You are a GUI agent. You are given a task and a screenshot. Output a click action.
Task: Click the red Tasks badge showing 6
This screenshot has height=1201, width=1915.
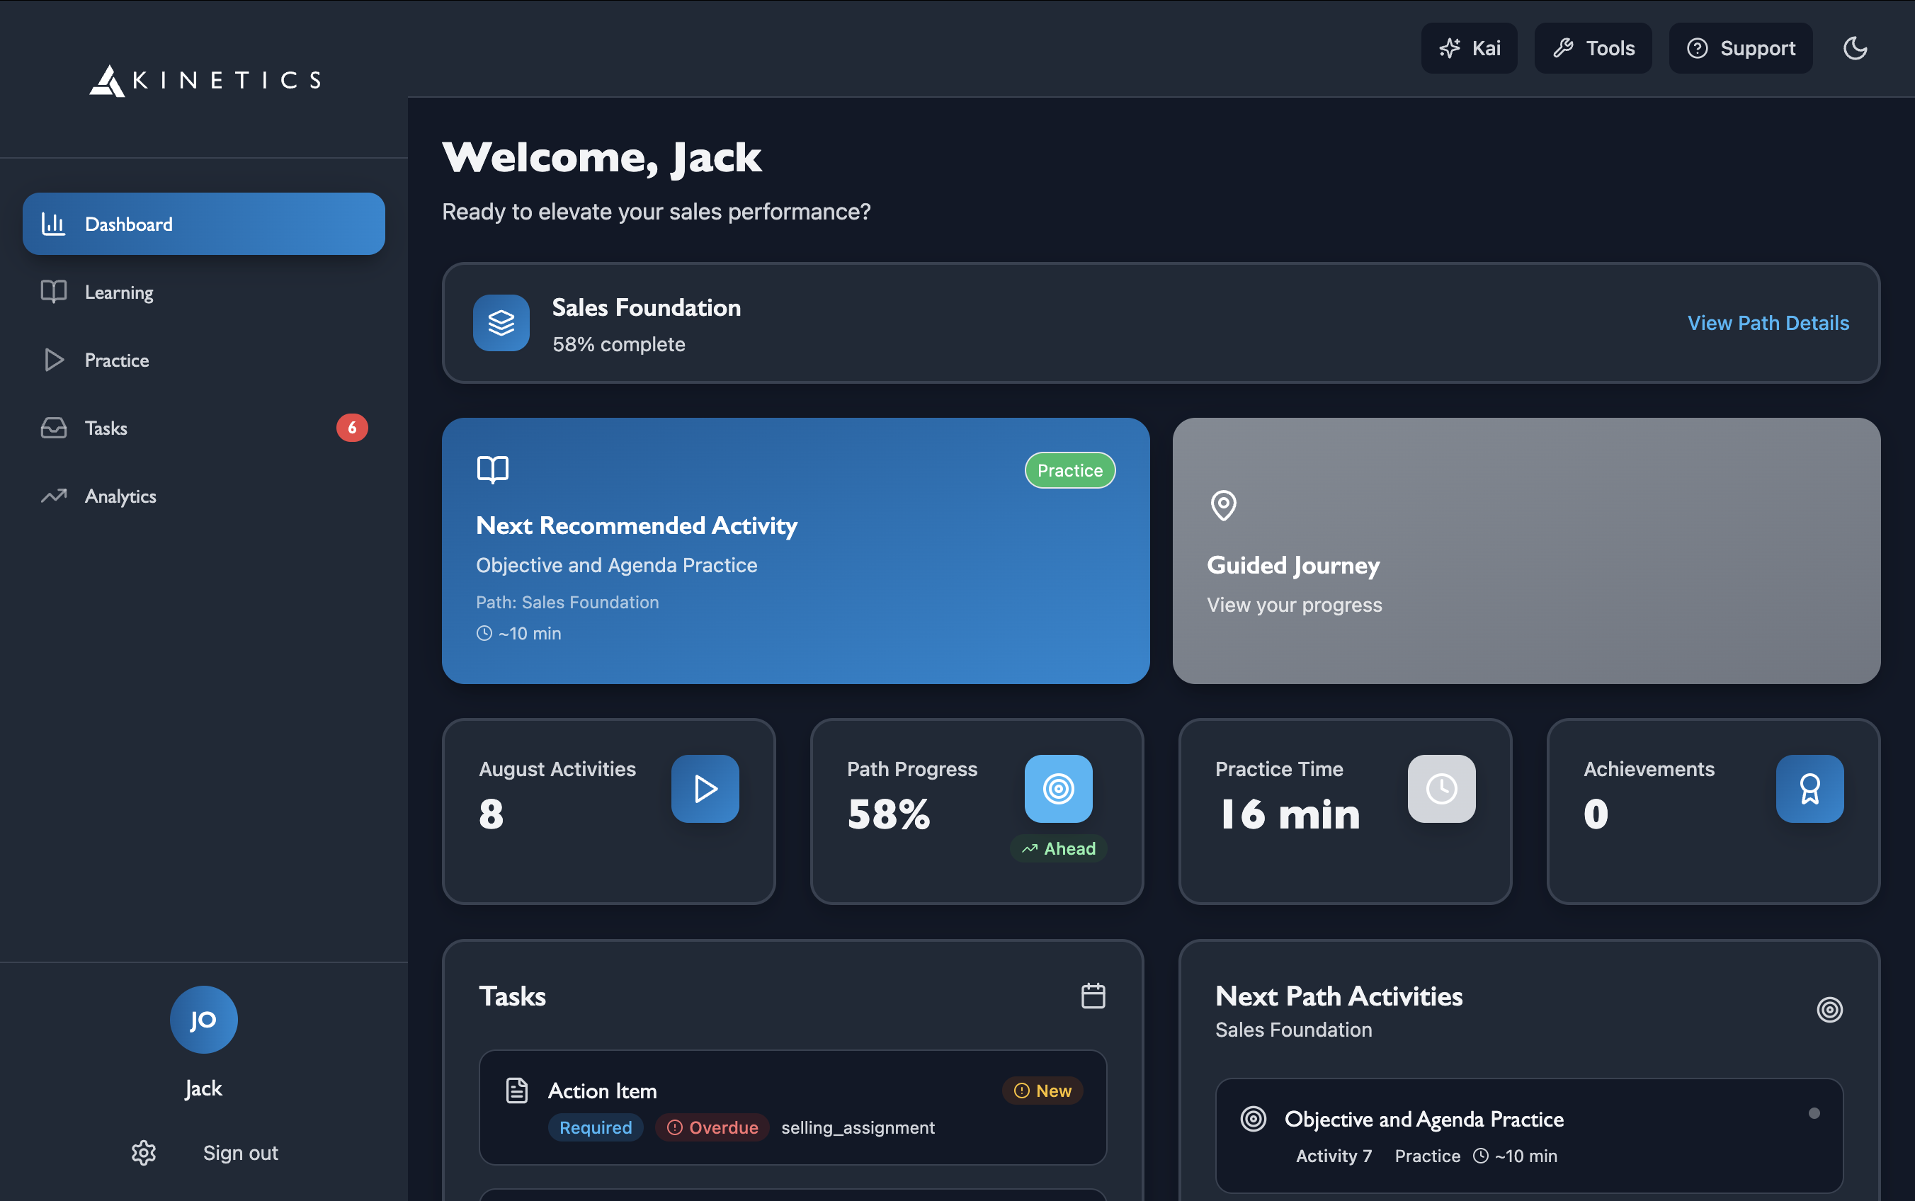(352, 428)
